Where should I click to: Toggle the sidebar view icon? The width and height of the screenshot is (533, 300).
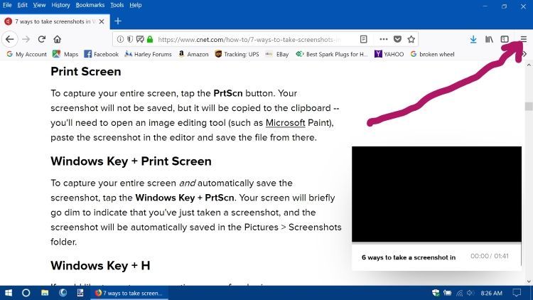point(505,39)
